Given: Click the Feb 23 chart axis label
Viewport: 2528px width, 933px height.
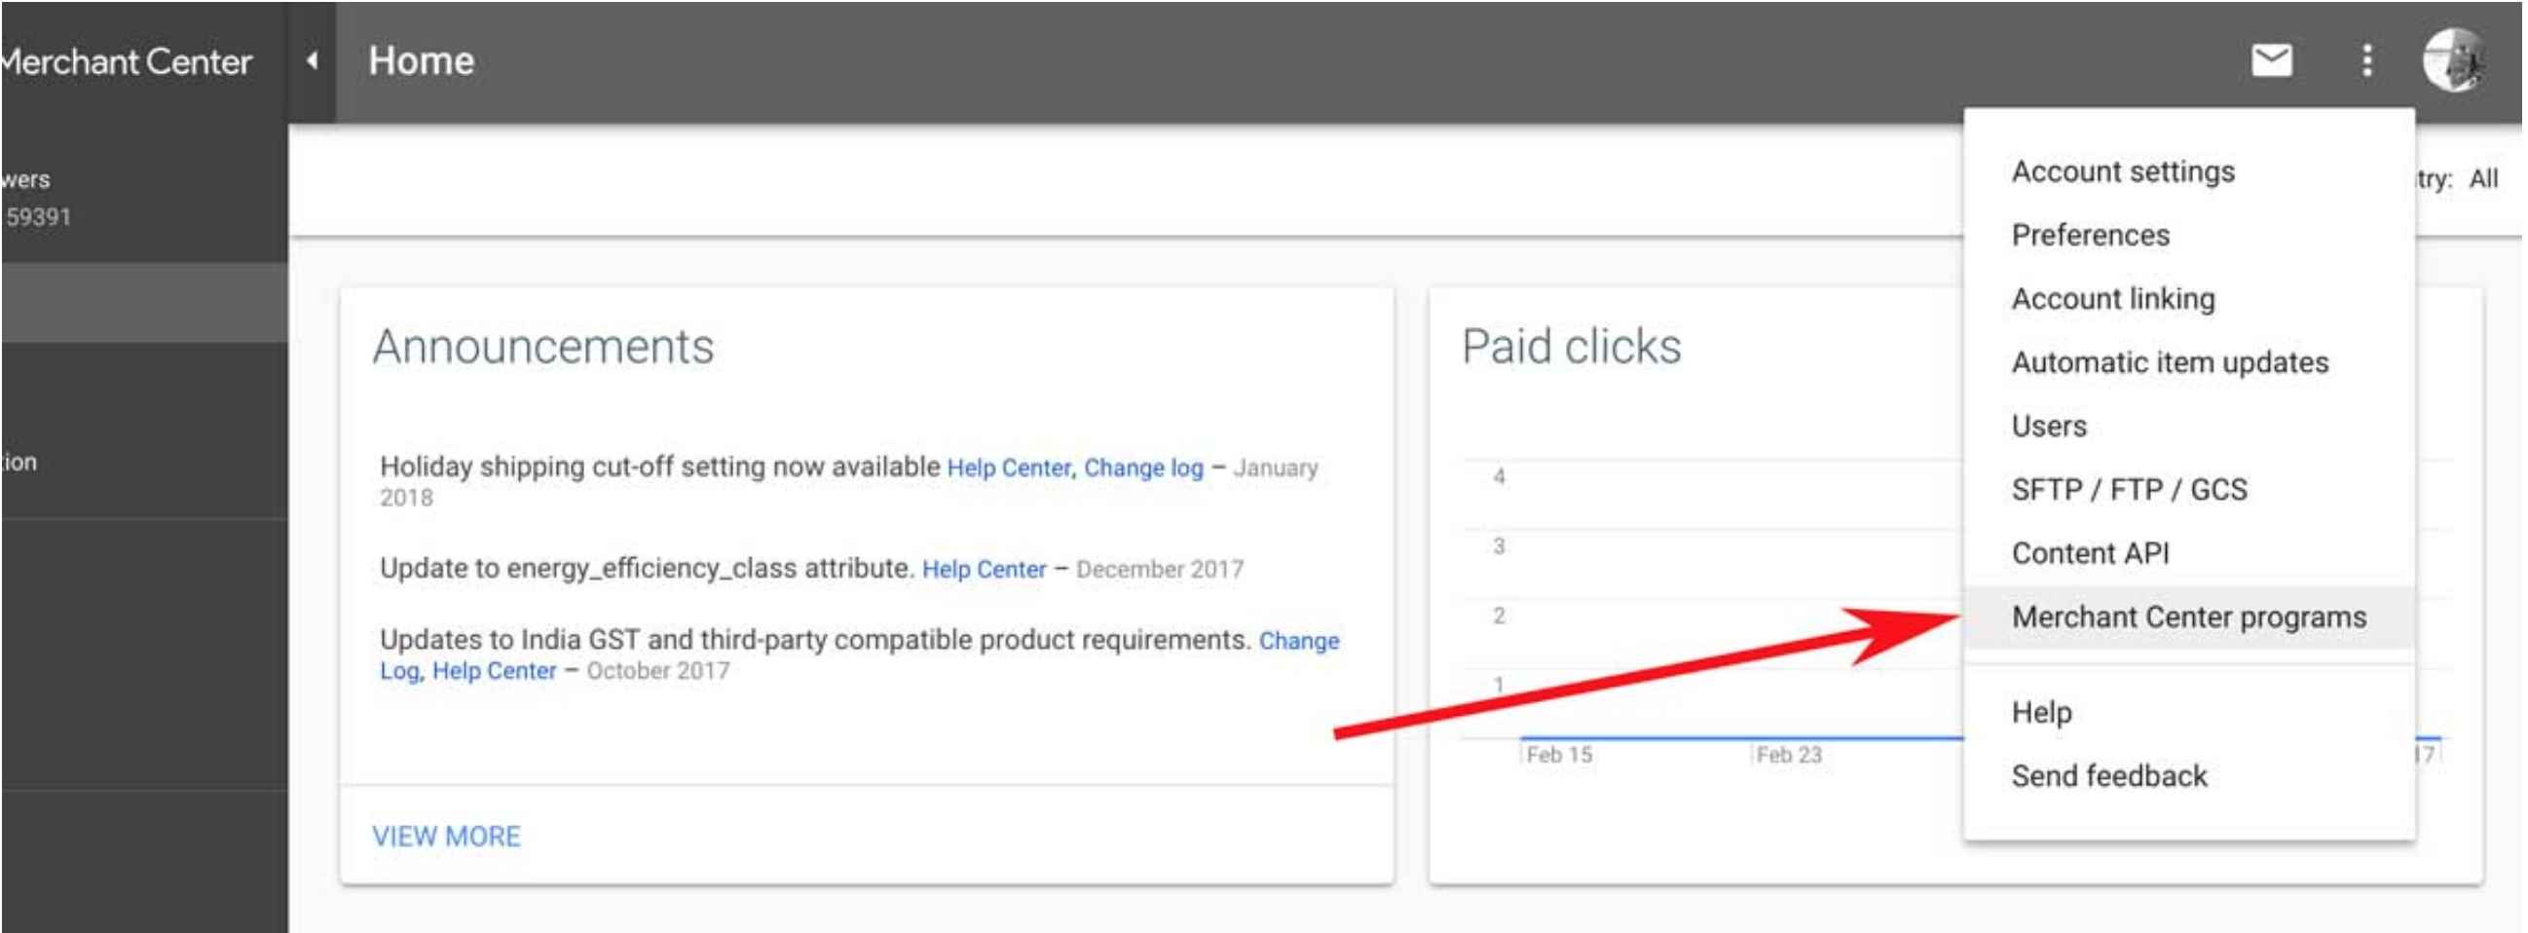Looking at the screenshot, I should [1788, 755].
